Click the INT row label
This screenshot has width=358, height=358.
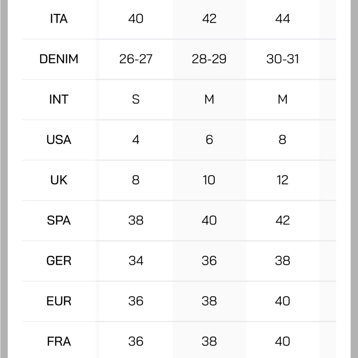[59, 99]
